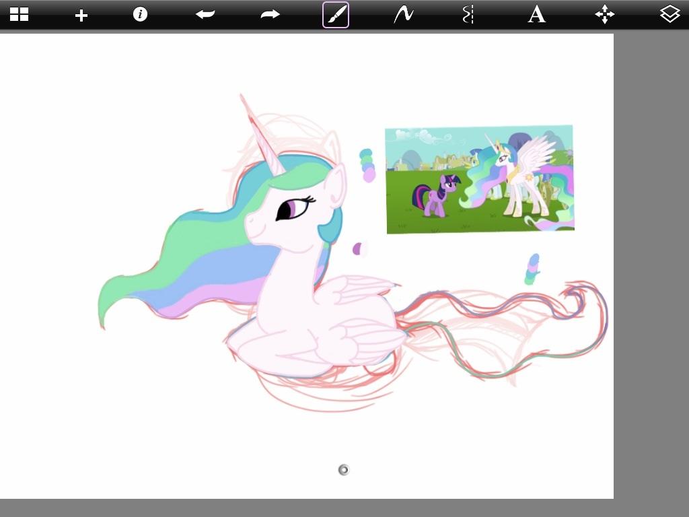Viewport: 689px width, 517px height.
Task: Tap the plus add button
Action: (x=81, y=16)
